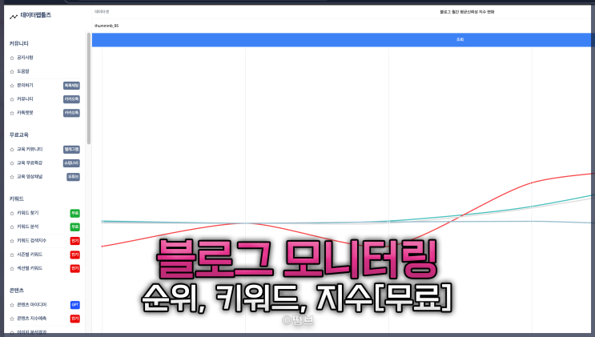The image size is (595, 337).
Task: Favorite 교육 영상채널 using its star
Action: [x=12, y=177]
